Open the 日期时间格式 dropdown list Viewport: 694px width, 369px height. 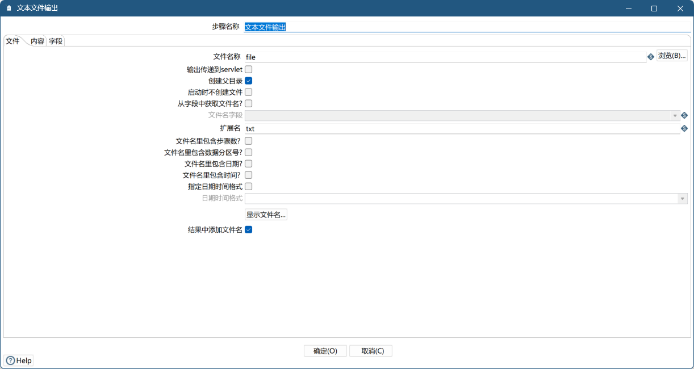click(682, 199)
